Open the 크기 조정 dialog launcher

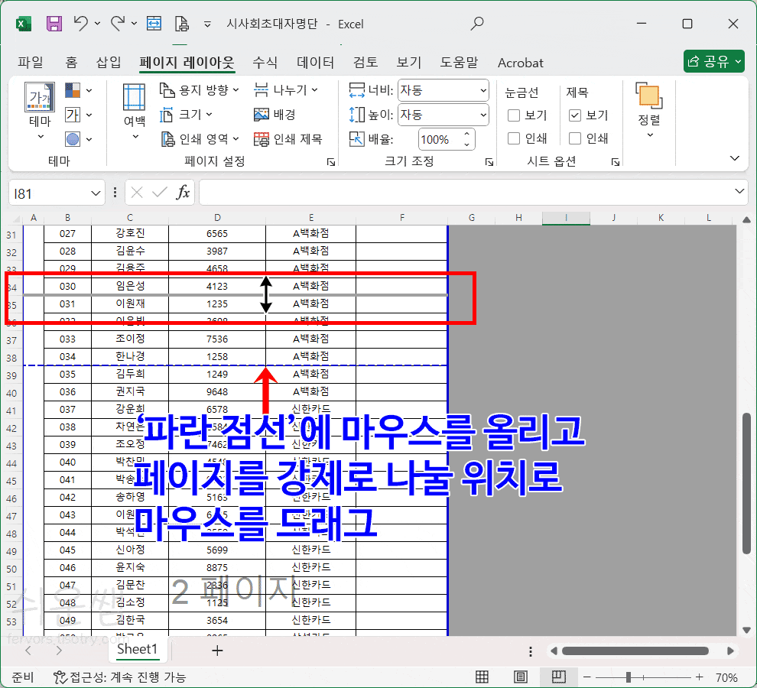(x=489, y=162)
